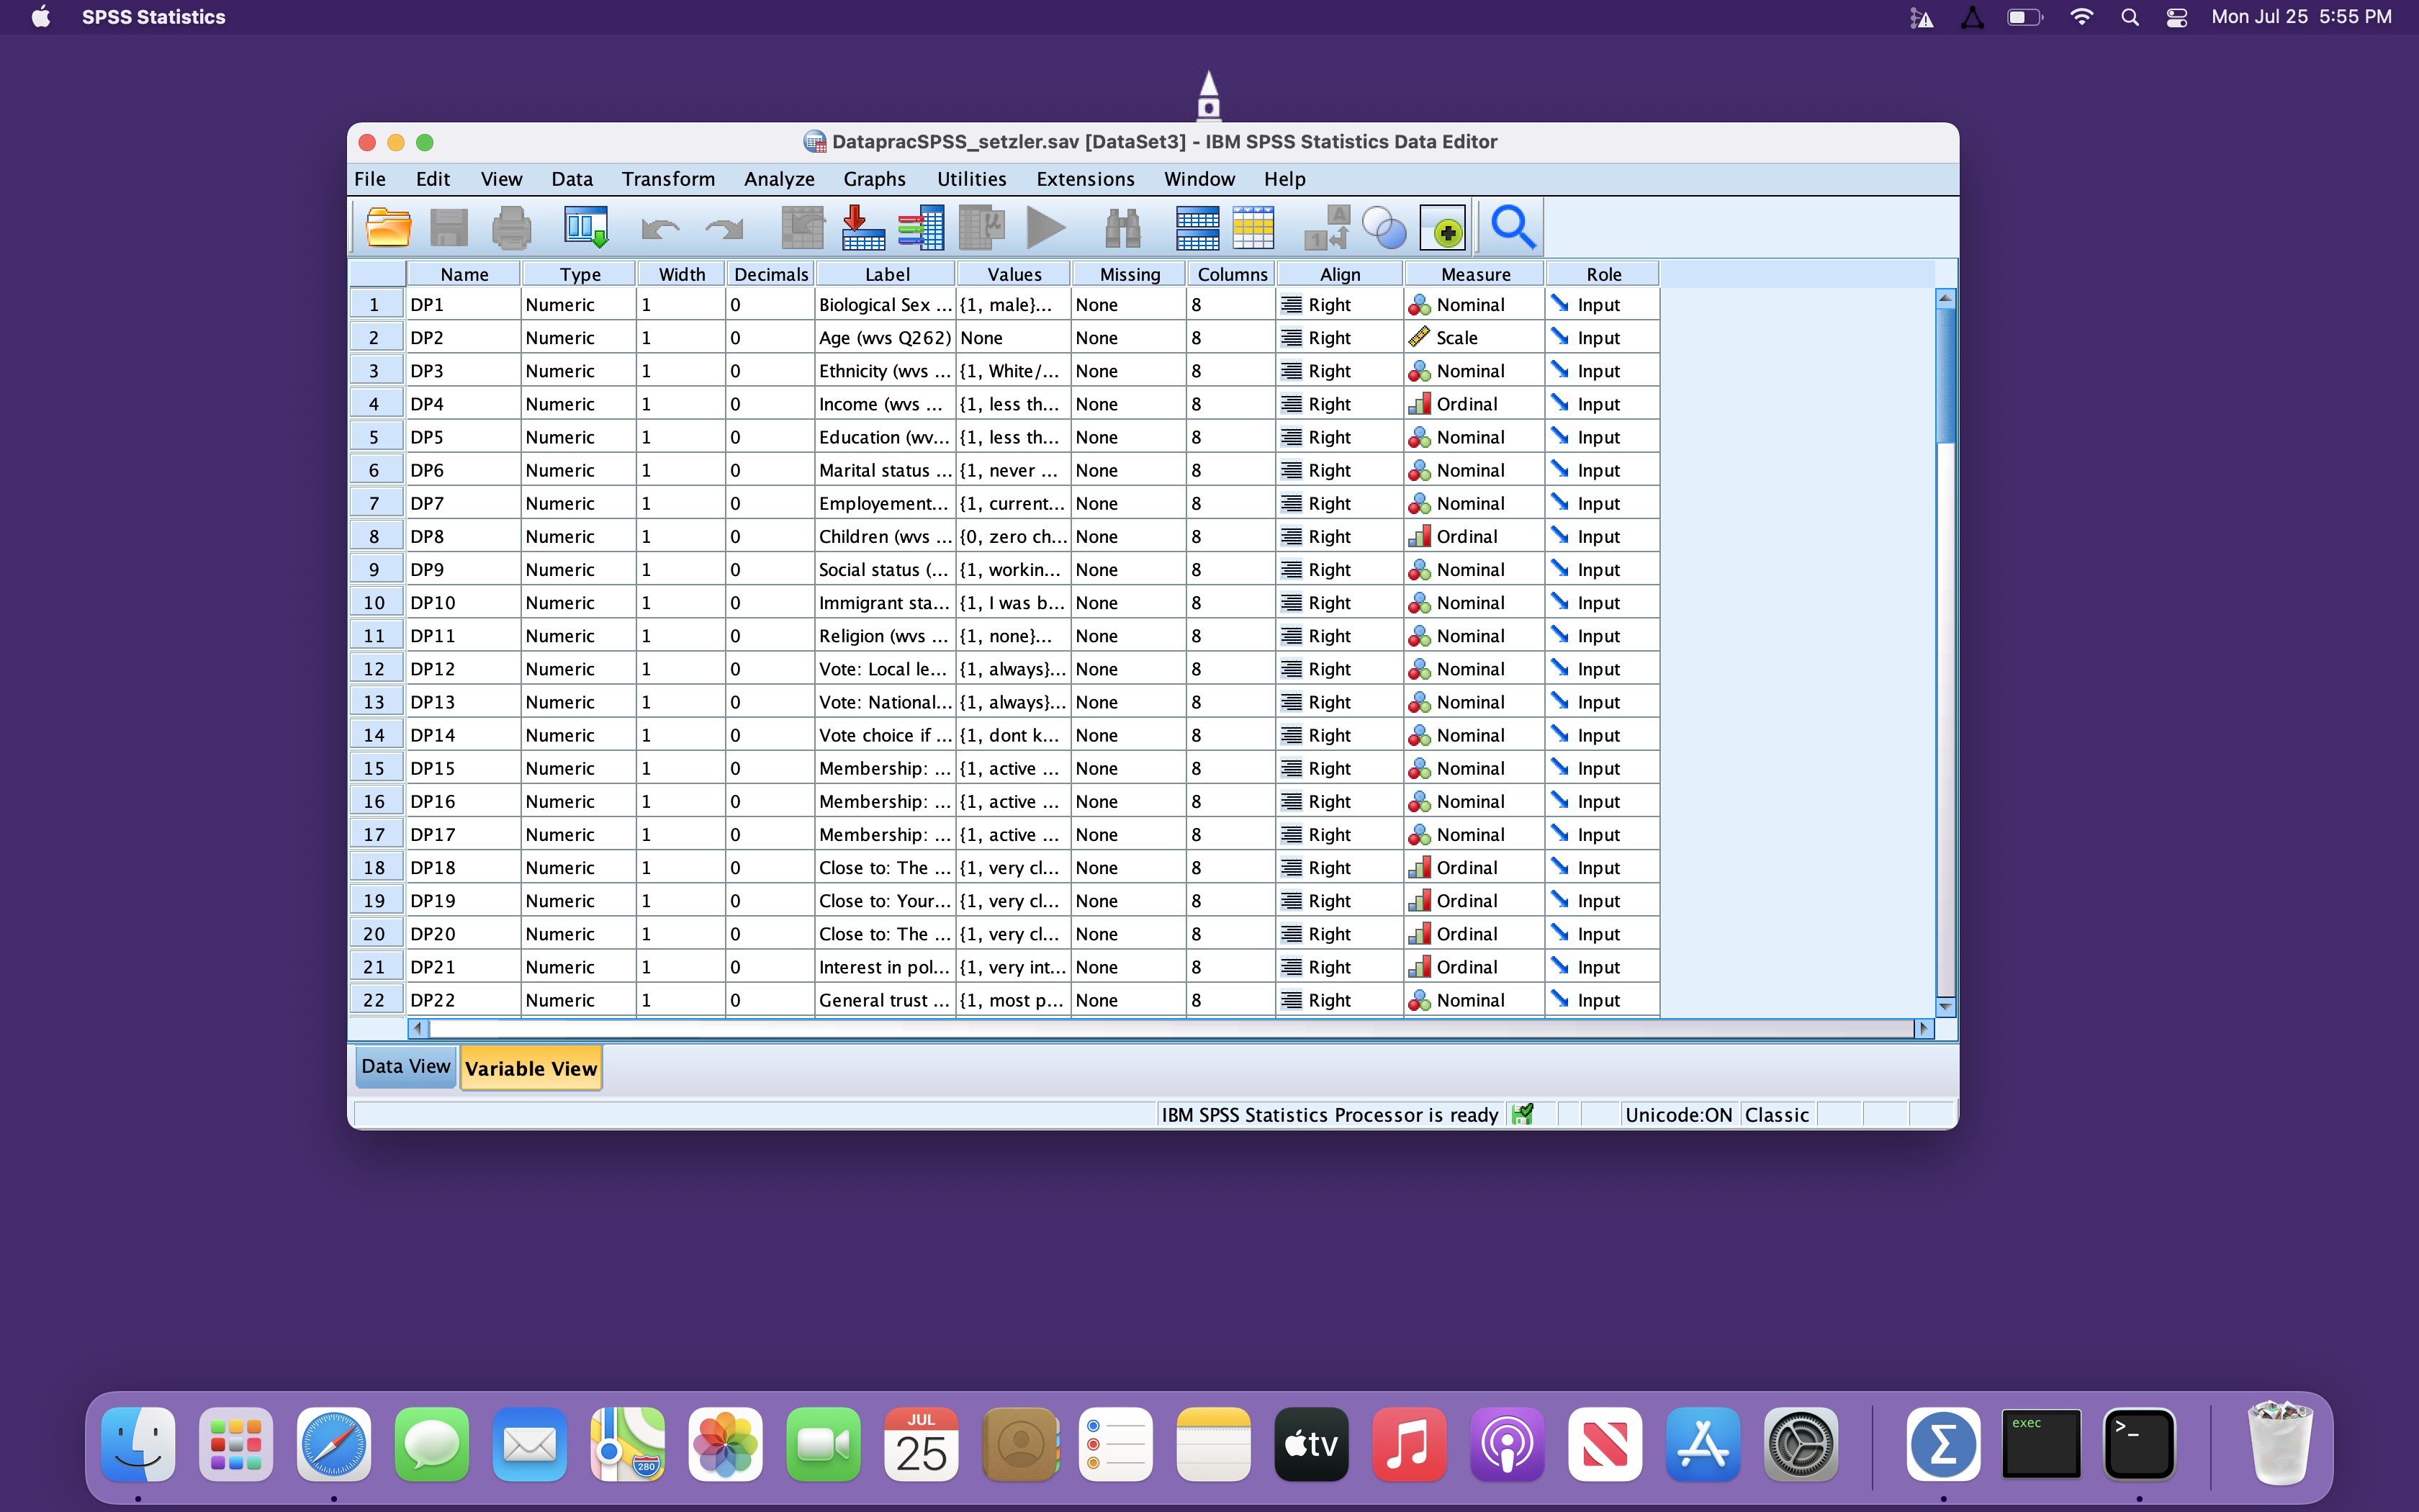2419x1512 pixels.
Task: Click the Select Cases toolbar icon
Action: (x=1253, y=228)
